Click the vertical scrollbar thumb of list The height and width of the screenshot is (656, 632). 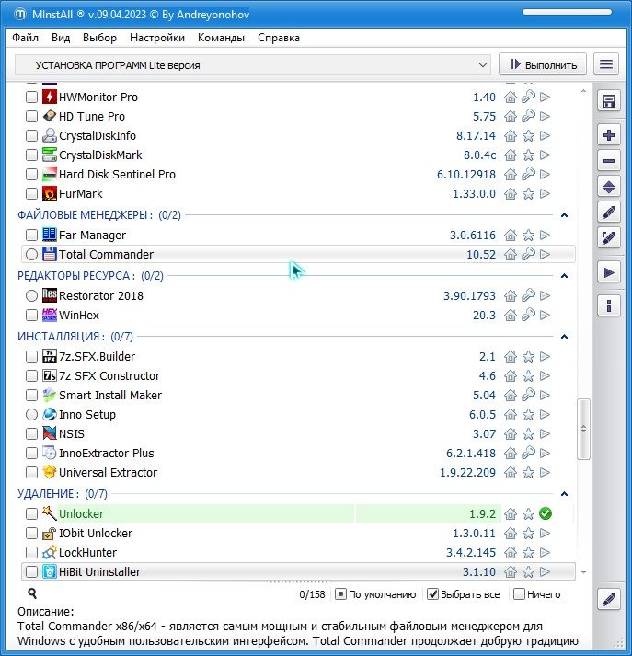(583, 430)
